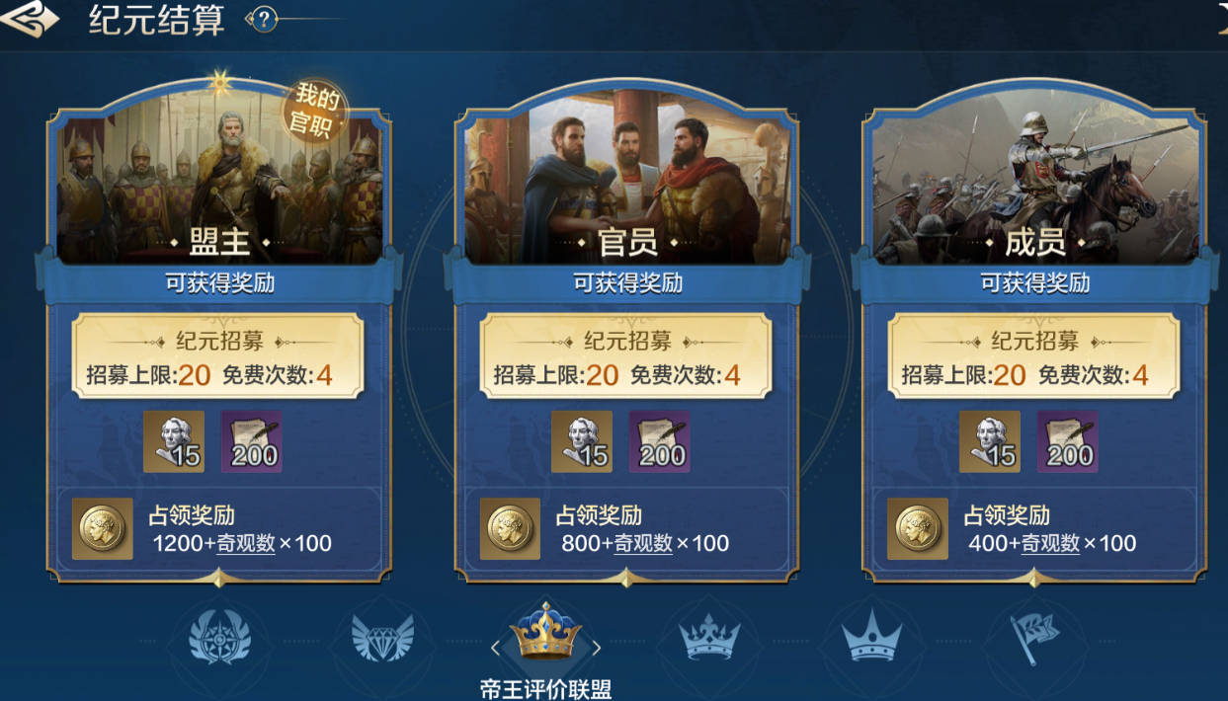Tap the 成员 cavalry portrait image
The height and width of the screenshot is (701, 1228).
point(1035,183)
